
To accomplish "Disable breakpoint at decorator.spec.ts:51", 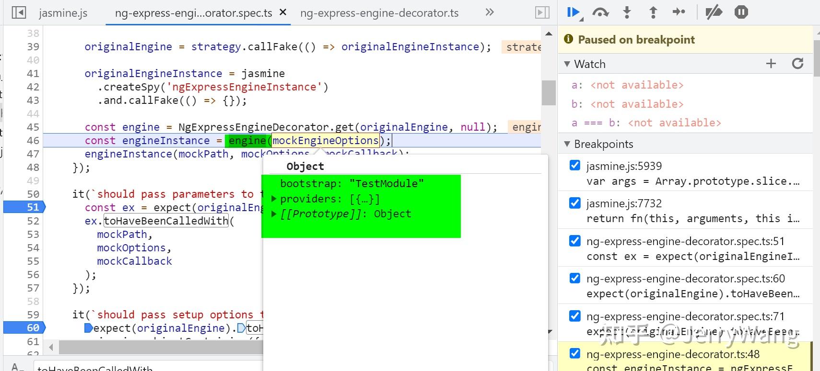I will coord(574,240).
